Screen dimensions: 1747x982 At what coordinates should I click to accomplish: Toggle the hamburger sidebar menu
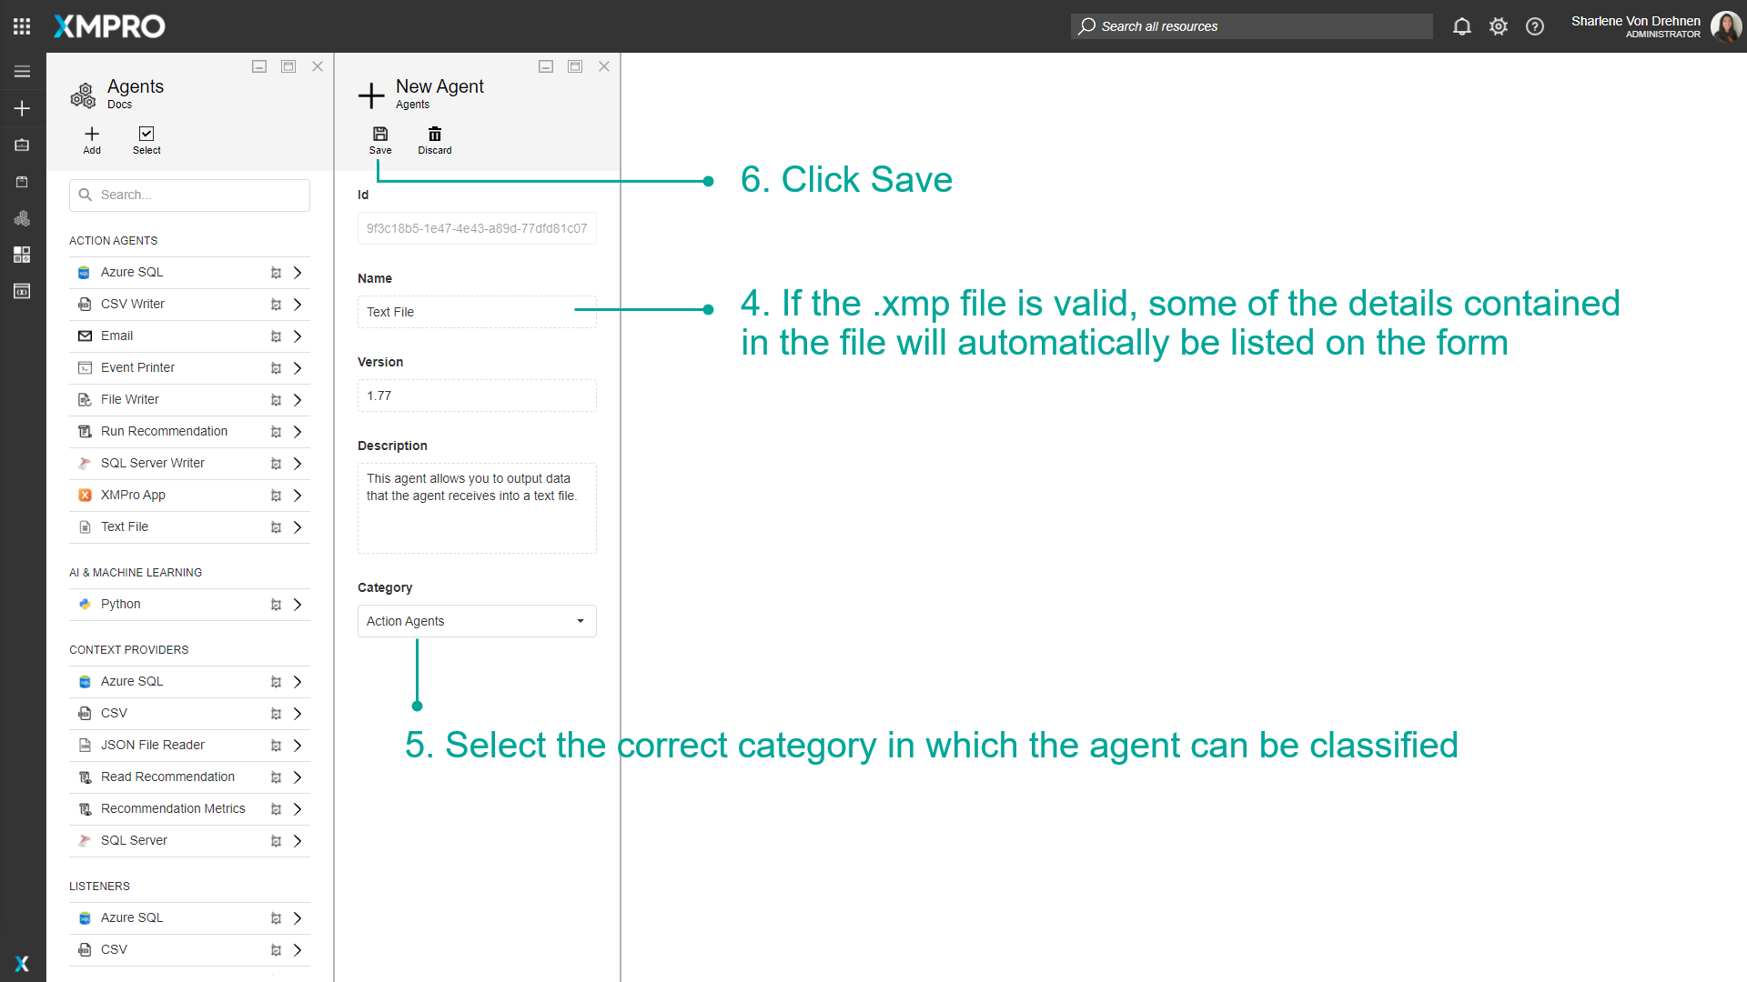coord(22,72)
